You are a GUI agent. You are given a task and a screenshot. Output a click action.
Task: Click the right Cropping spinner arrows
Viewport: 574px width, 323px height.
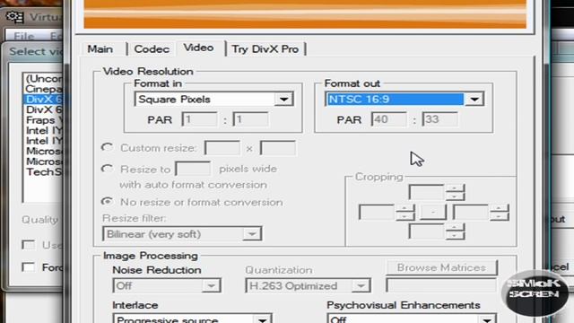coord(500,213)
